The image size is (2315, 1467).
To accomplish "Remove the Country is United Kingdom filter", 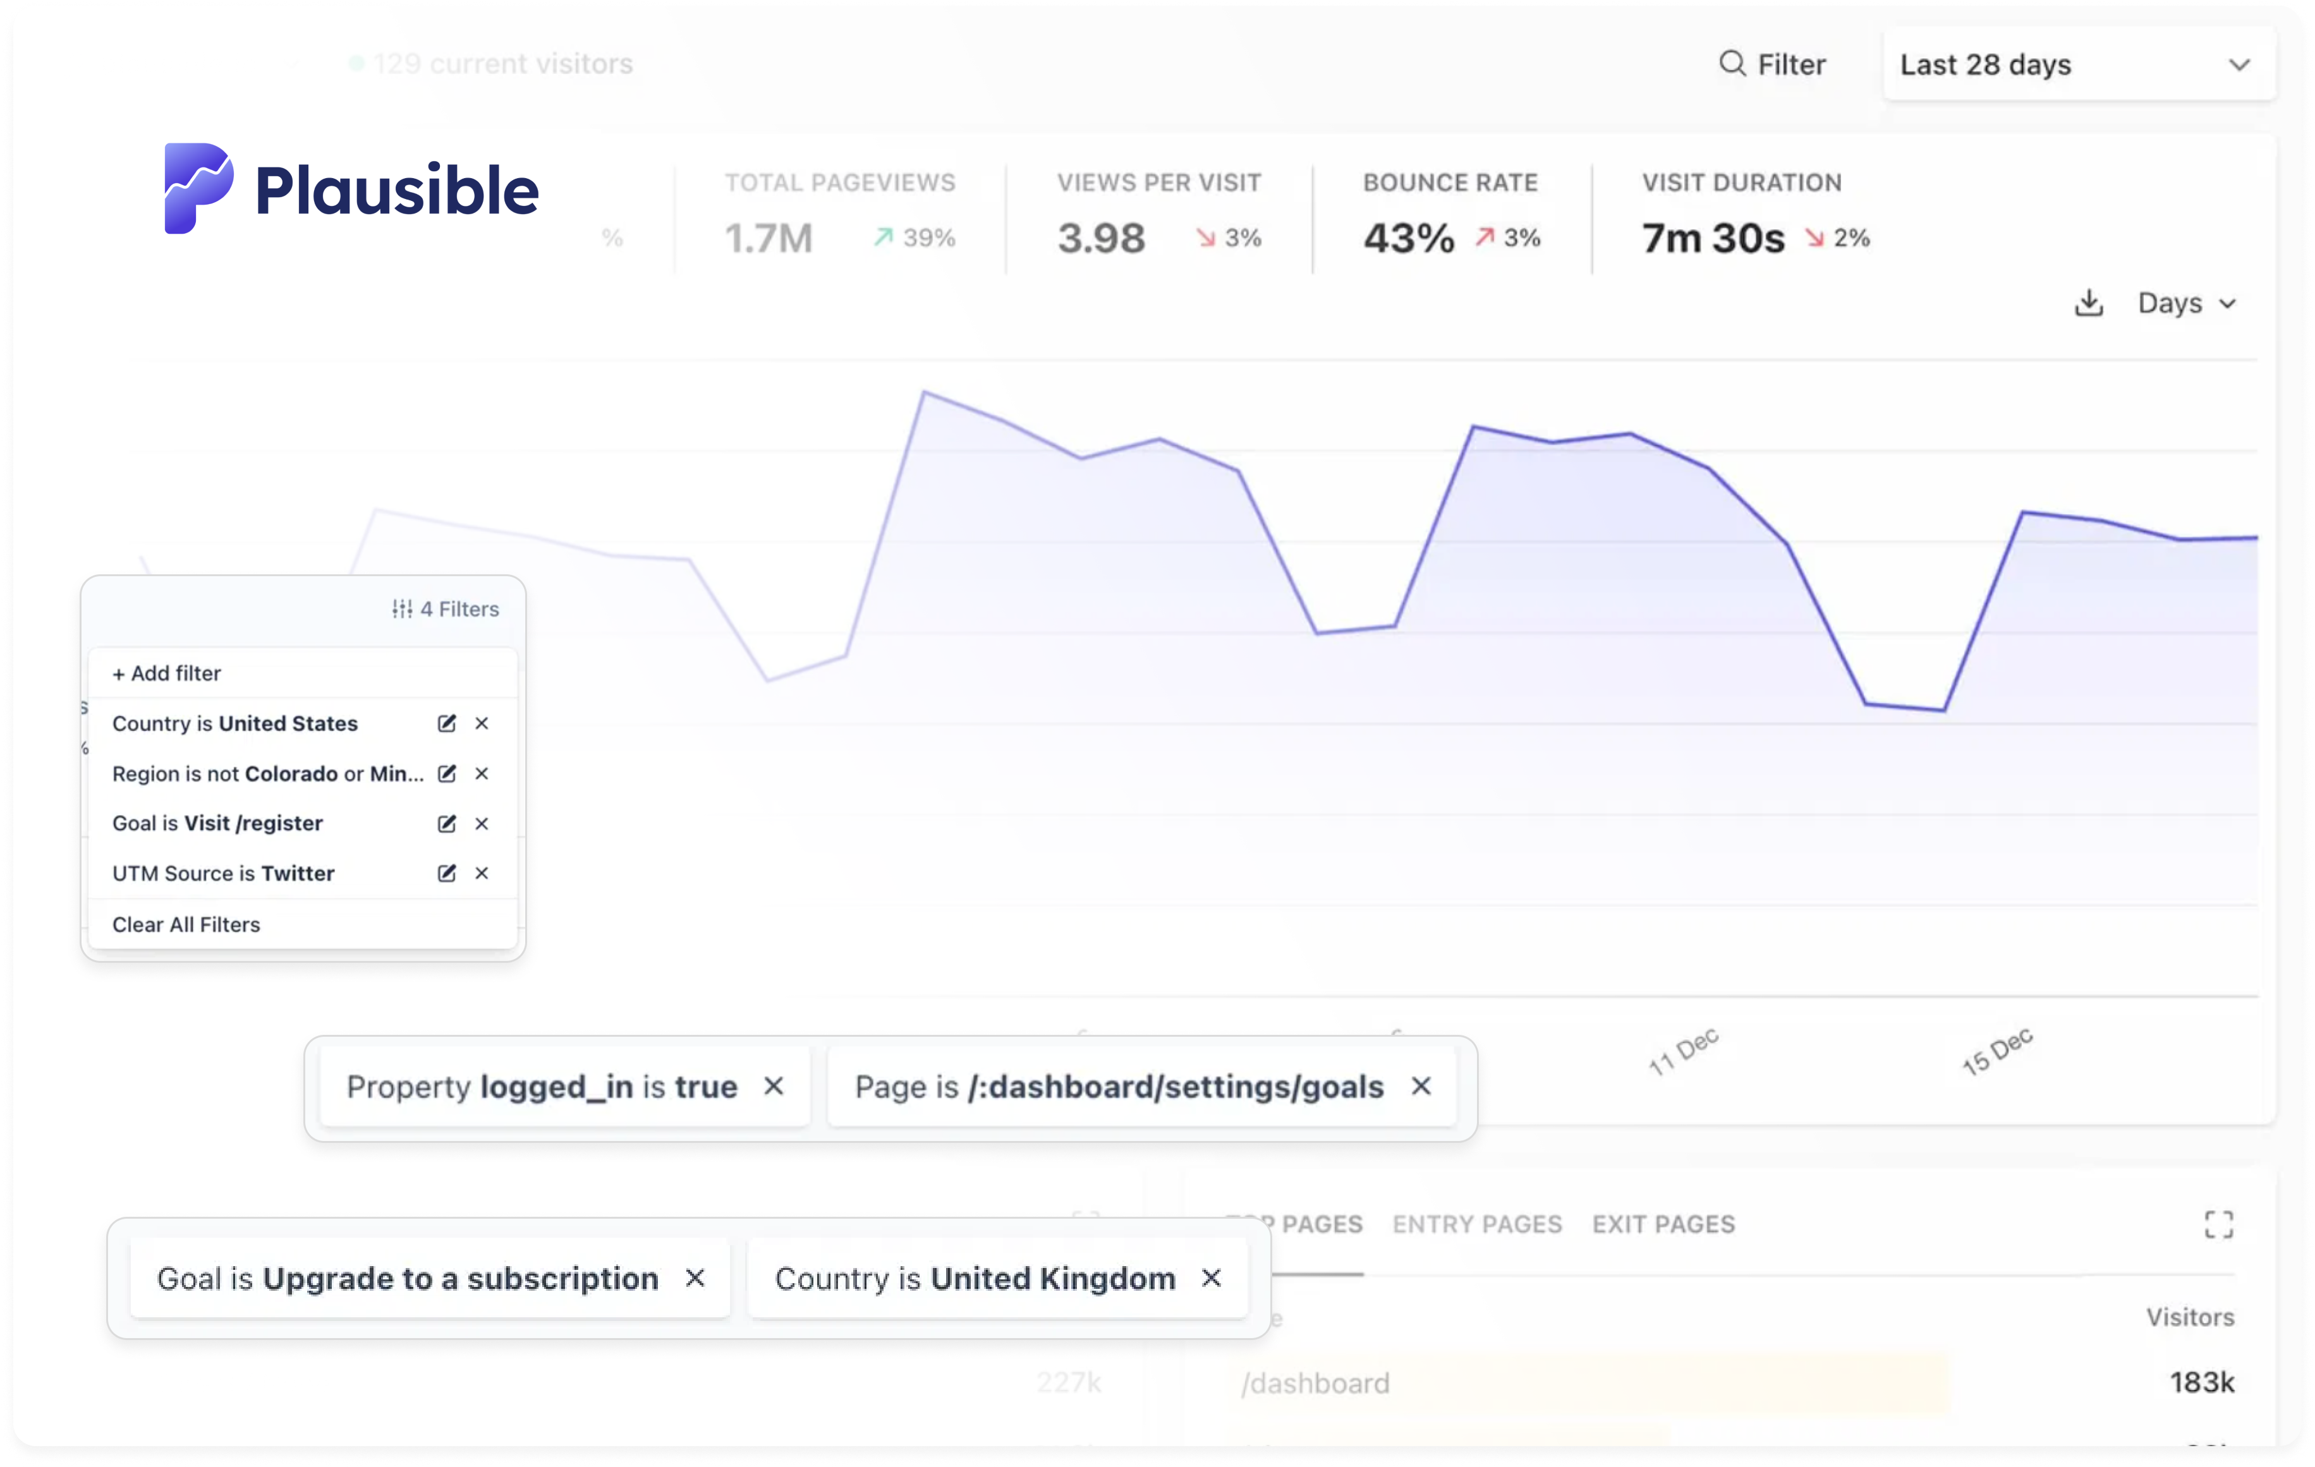I will point(1210,1279).
